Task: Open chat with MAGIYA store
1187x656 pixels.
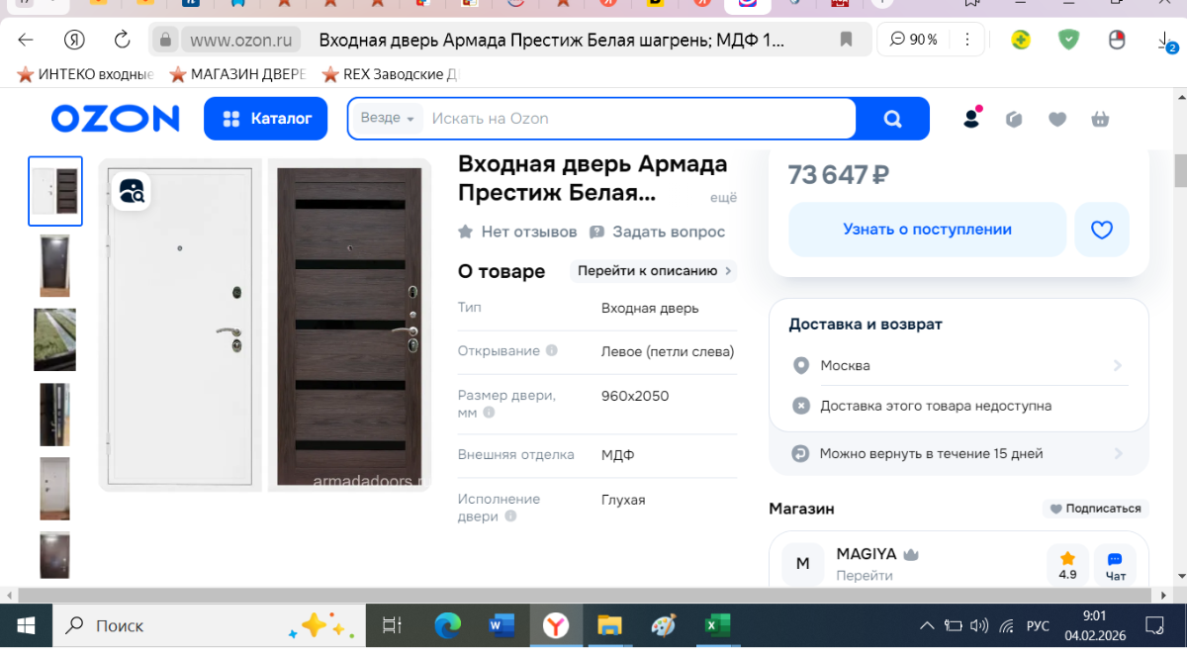Action: [x=1115, y=565]
